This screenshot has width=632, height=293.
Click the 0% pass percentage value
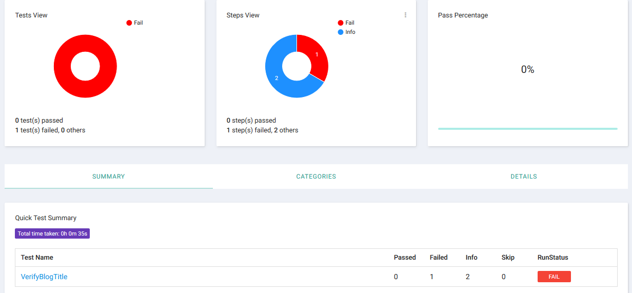527,69
